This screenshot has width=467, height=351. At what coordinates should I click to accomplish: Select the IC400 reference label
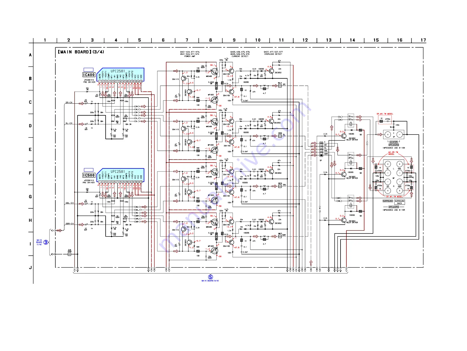pos(89,75)
